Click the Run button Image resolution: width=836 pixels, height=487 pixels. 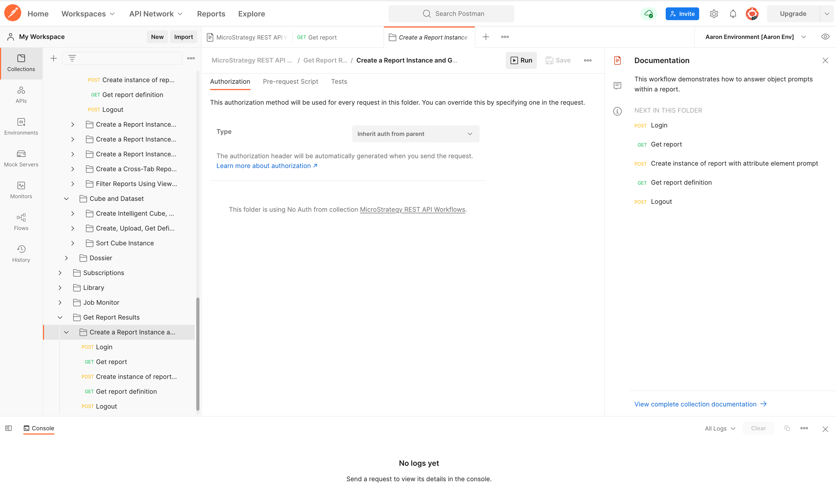(521, 60)
